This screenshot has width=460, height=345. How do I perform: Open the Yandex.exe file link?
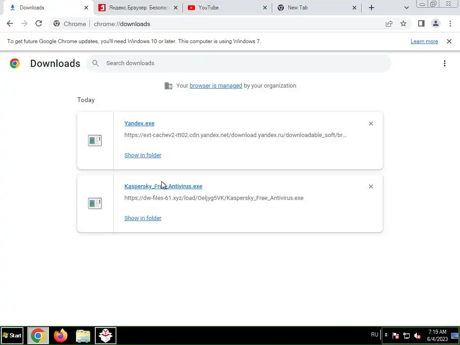(139, 124)
